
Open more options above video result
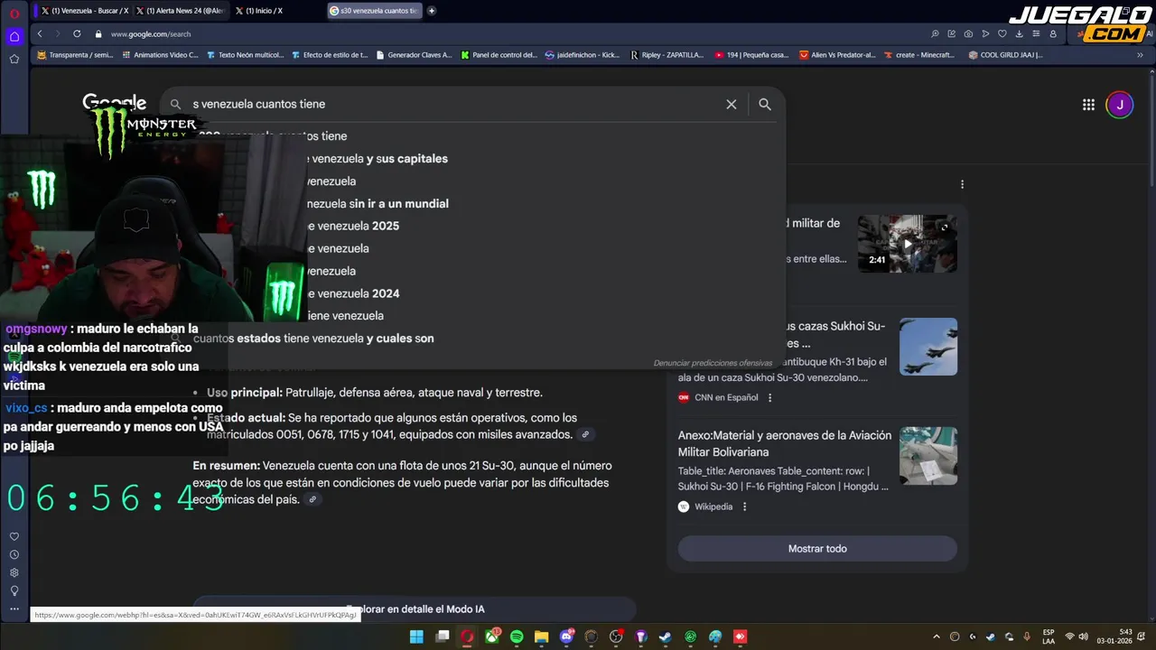pos(962,184)
